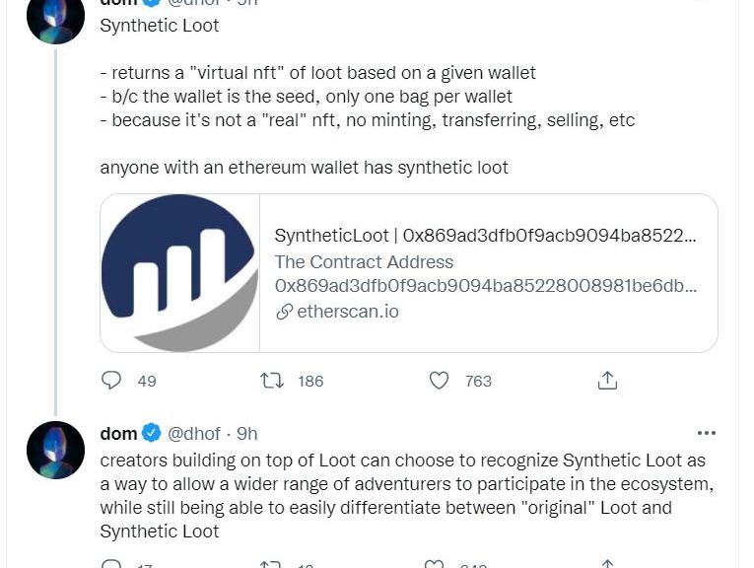Screen dimensions: 754x568
Task: Click the etherscan logo image in link card
Action: coord(179,273)
